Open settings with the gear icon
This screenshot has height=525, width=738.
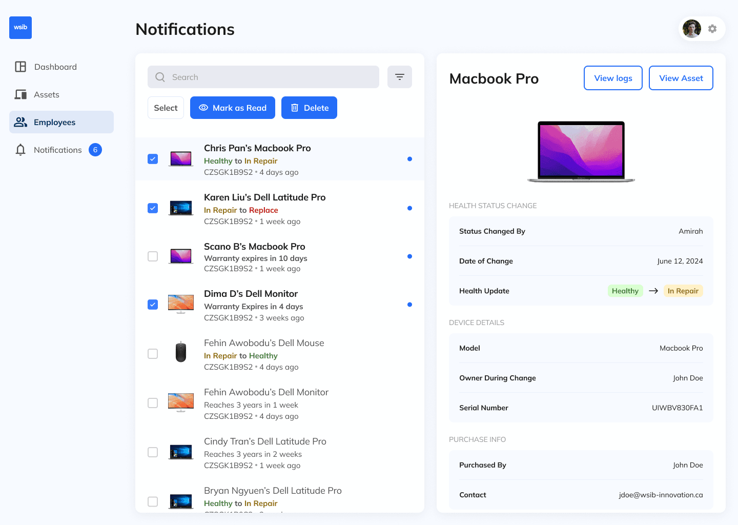click(x=712, y=29)
